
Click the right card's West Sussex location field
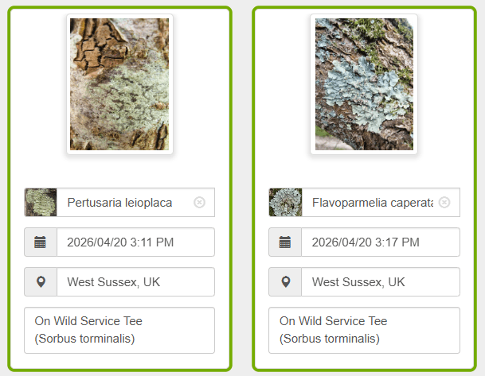[x=380, y=282]
